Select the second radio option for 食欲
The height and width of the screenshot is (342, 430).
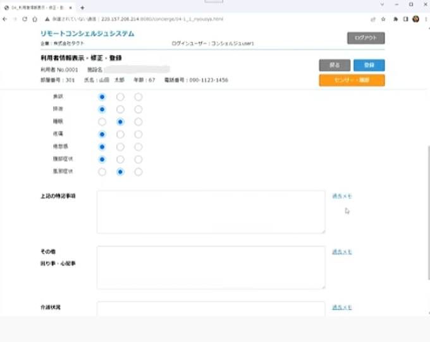[120, 97]
